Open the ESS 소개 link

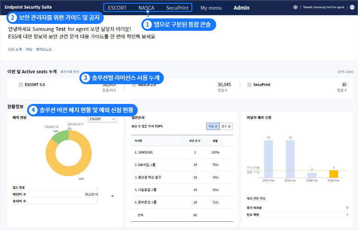tap(15, 49)
